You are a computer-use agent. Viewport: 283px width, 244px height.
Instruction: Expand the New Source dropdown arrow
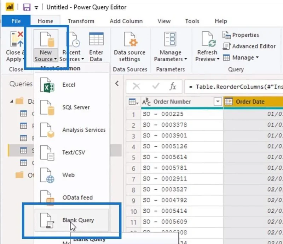[x=56, y=59]
